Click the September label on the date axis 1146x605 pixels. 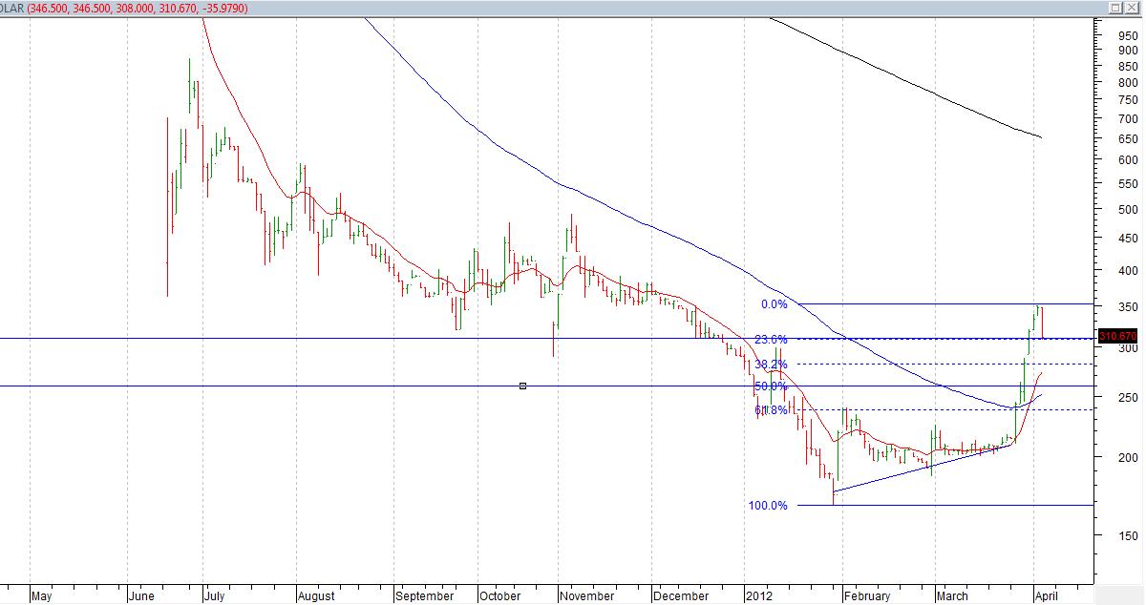click(425, 596)
